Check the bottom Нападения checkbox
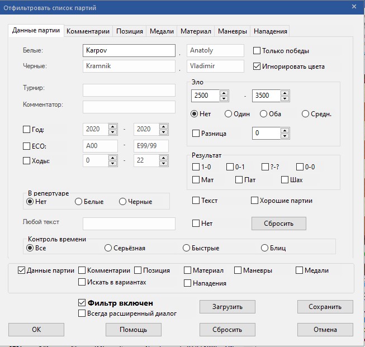The height and width of the screenshot is (347, 365). (x=187, y=283)
